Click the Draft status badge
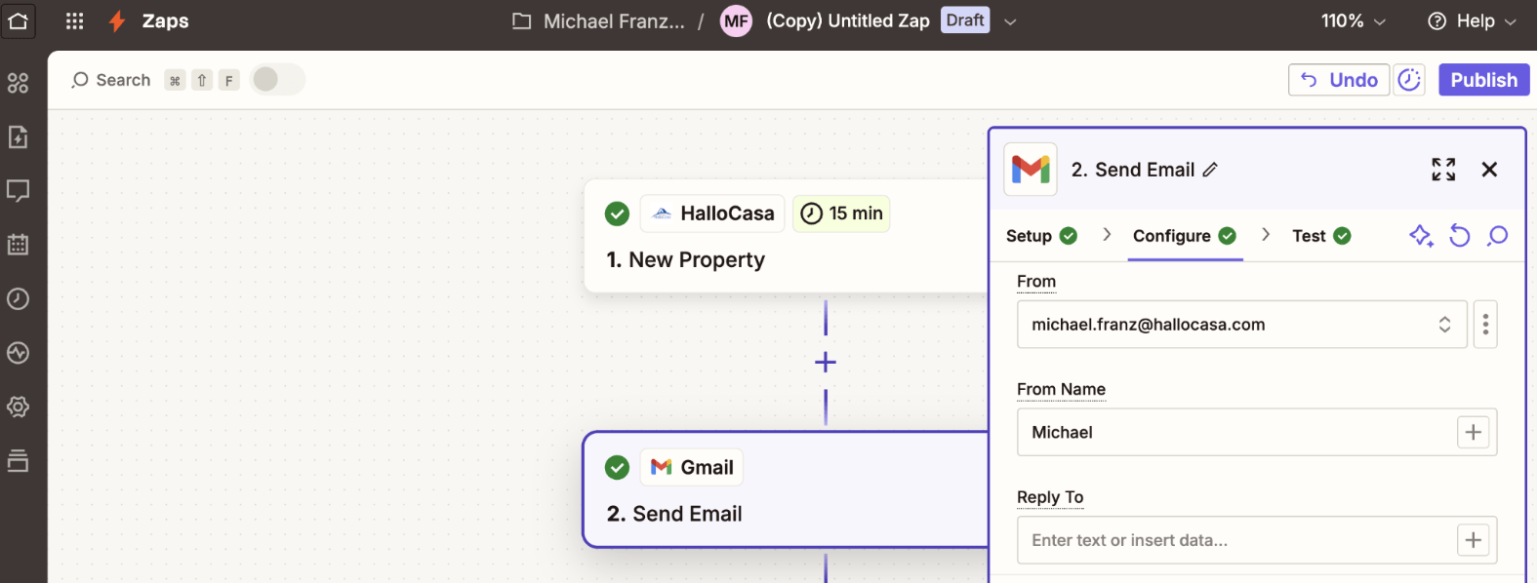1538x583 pixels. tap(965, 20)
